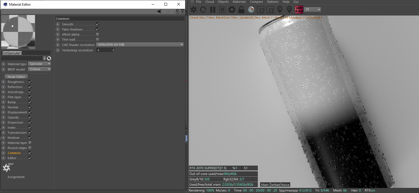Restart the render with the circular arrow icon
This screenshot has height=193, width=419.
pyautogui.click(x=203, y=10)
